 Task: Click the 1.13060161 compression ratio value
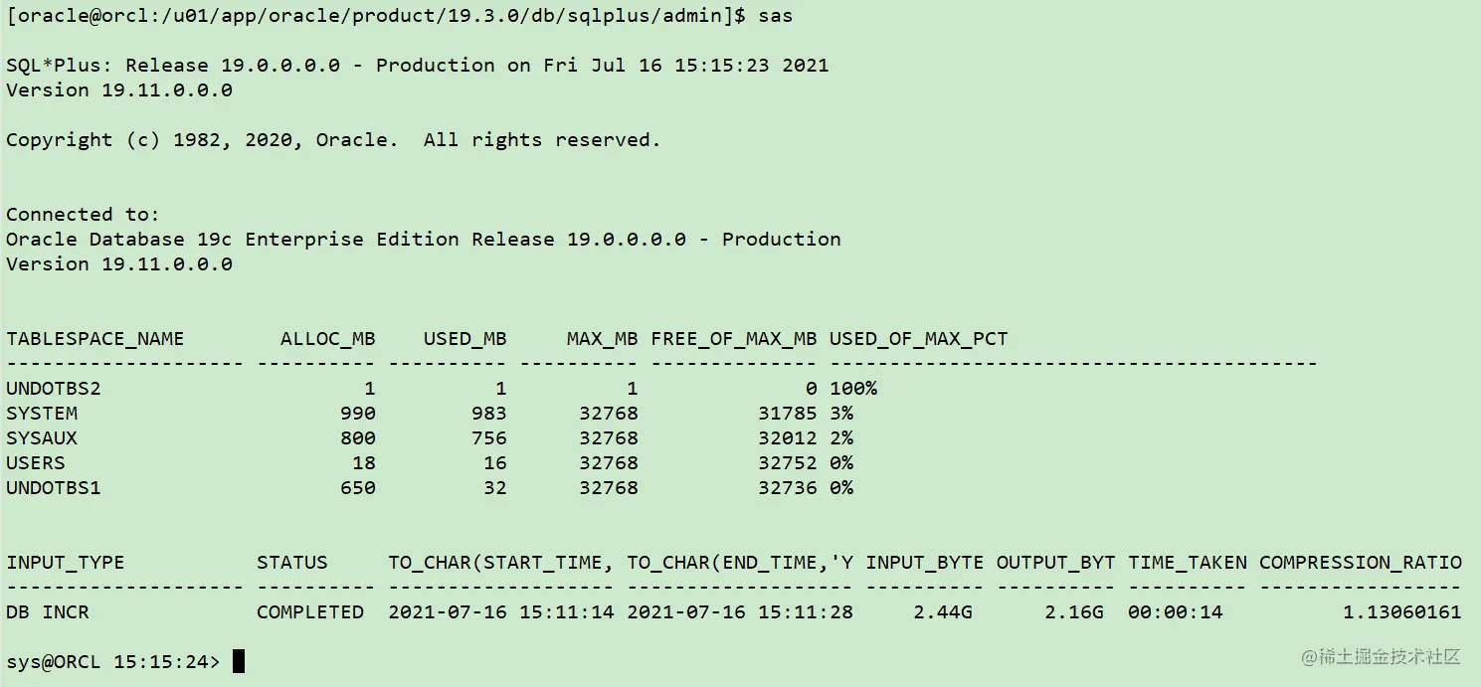click(1402, 611)
